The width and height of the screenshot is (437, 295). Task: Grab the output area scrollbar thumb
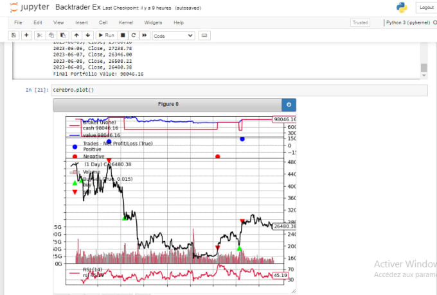(424, 67)
